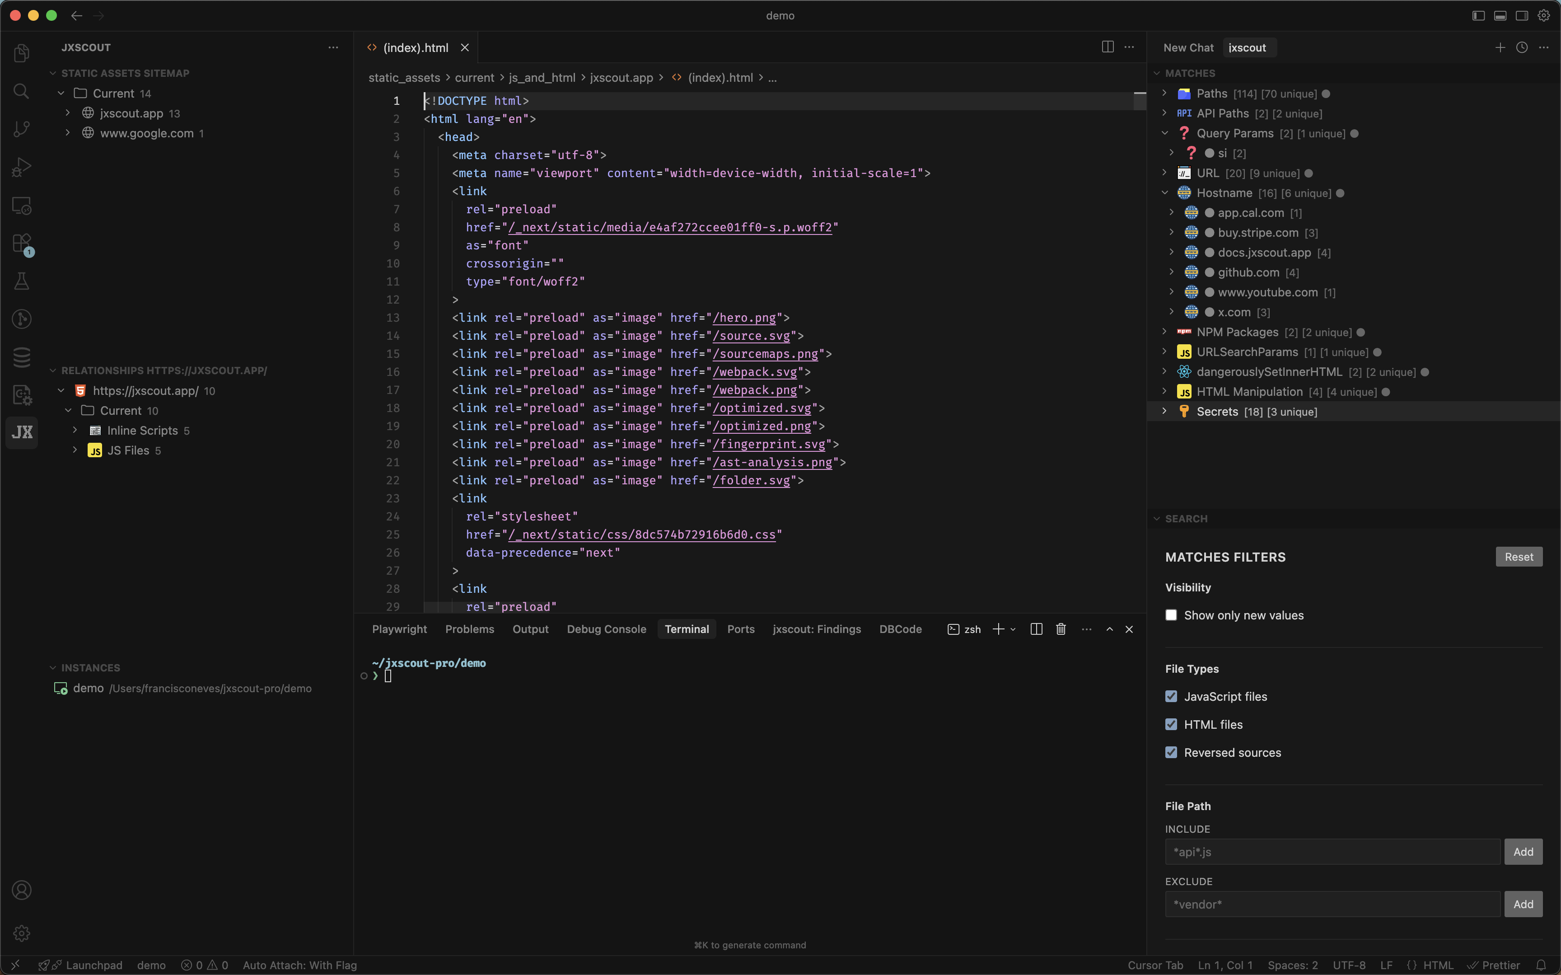Click the Reset filters button
The height and width of the screenshot is (975, 1561).
click(x=1519, y=557)
